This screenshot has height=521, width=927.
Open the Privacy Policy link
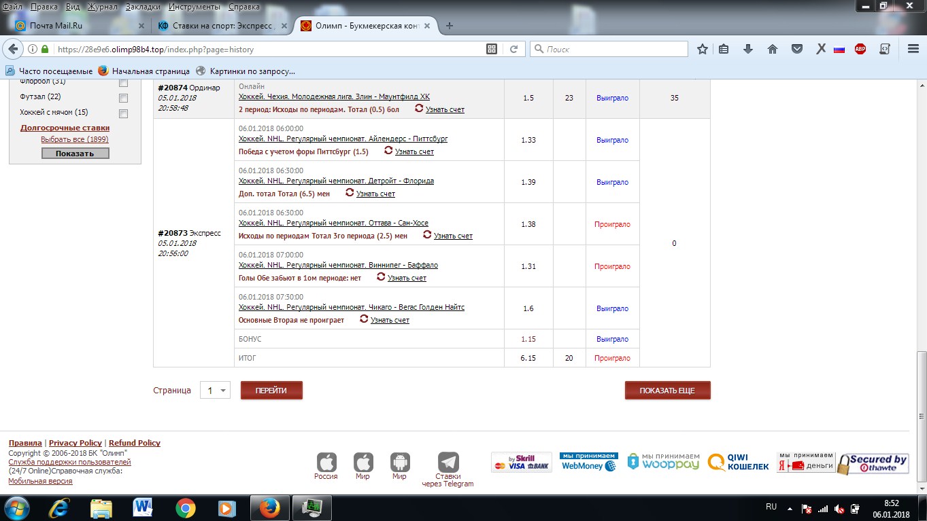[x=75, y=443]
